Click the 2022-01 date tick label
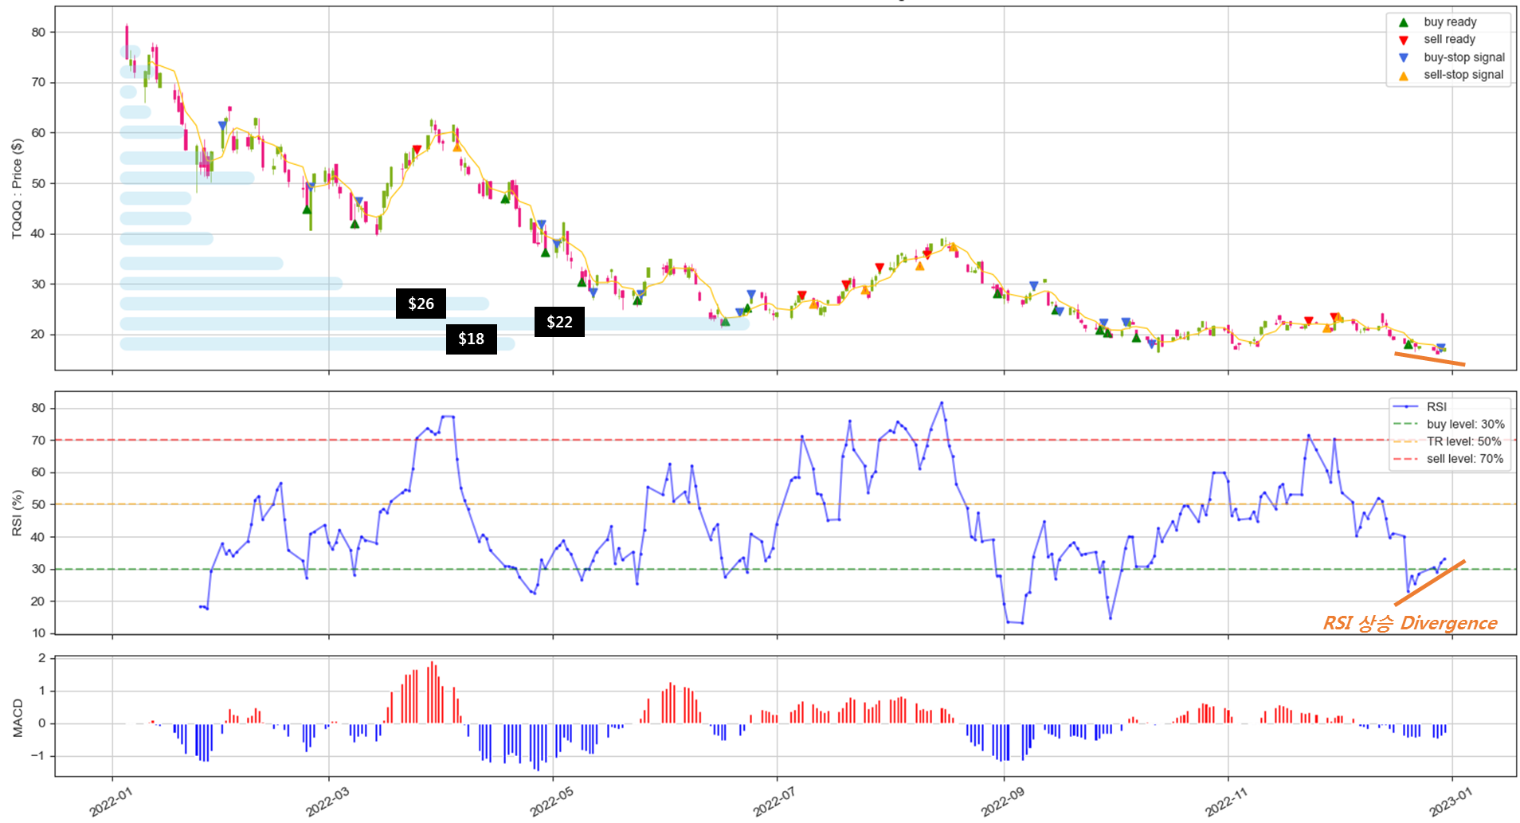1520x823 pixels. 111,801
